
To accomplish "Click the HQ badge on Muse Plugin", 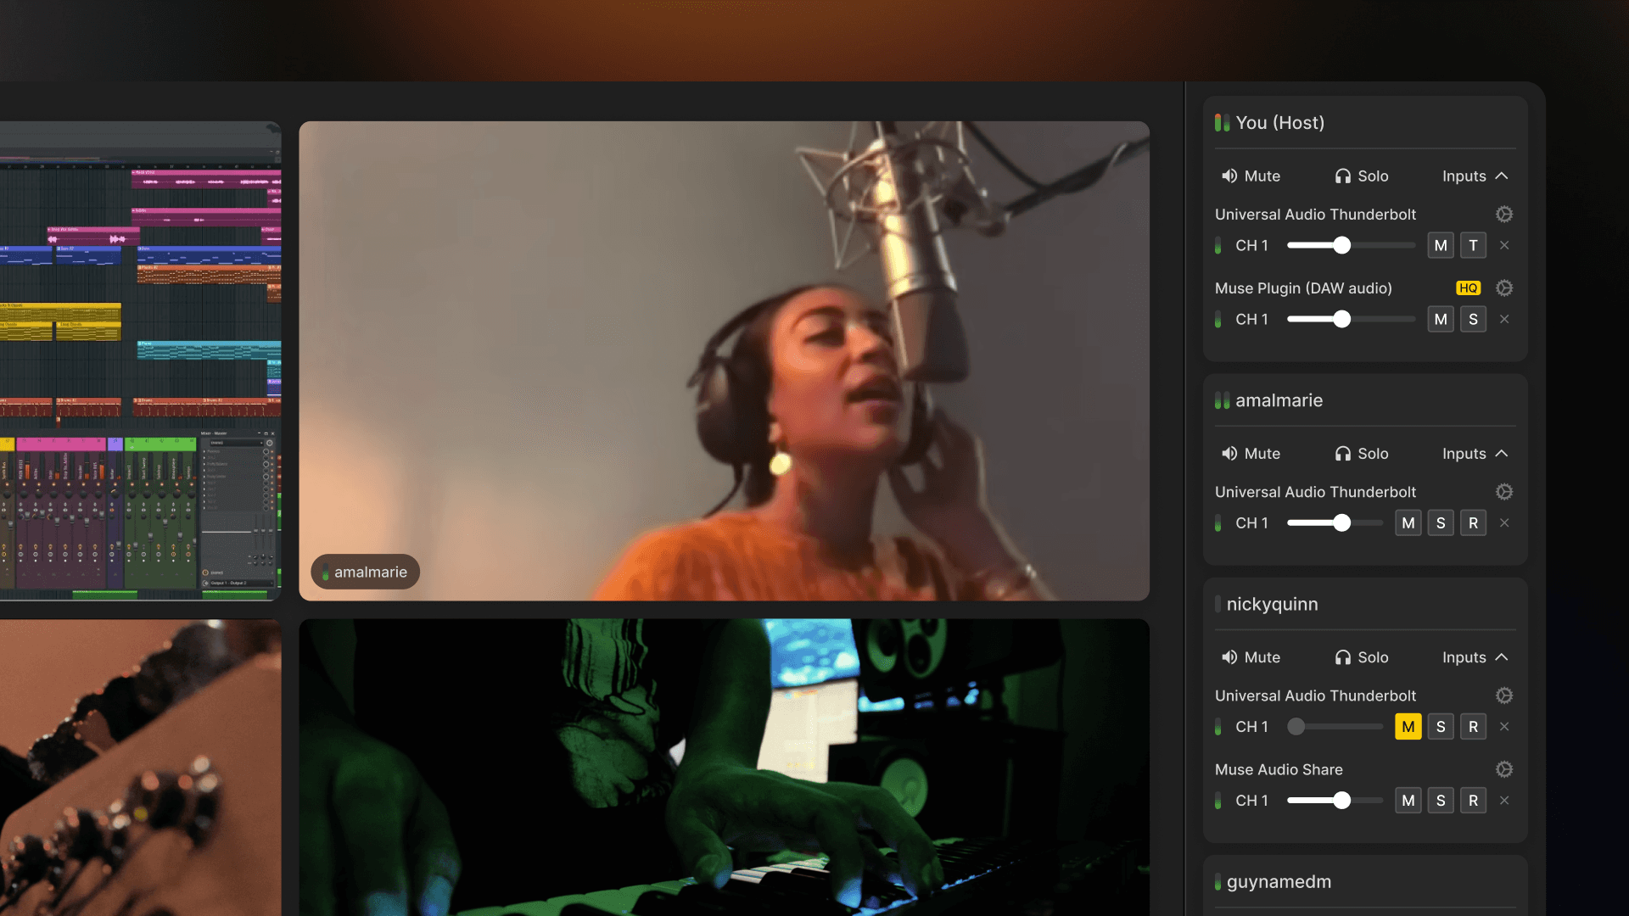I will pos(1468,288).
